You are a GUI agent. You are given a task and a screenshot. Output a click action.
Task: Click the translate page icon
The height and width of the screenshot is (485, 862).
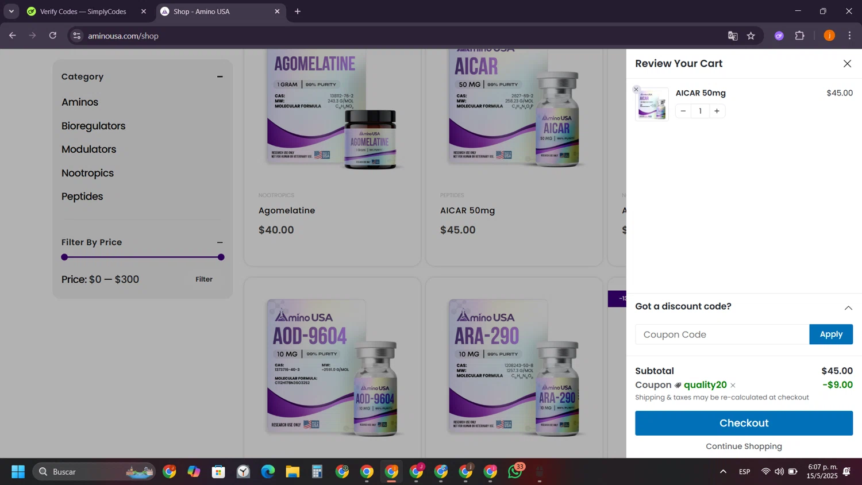733,36
